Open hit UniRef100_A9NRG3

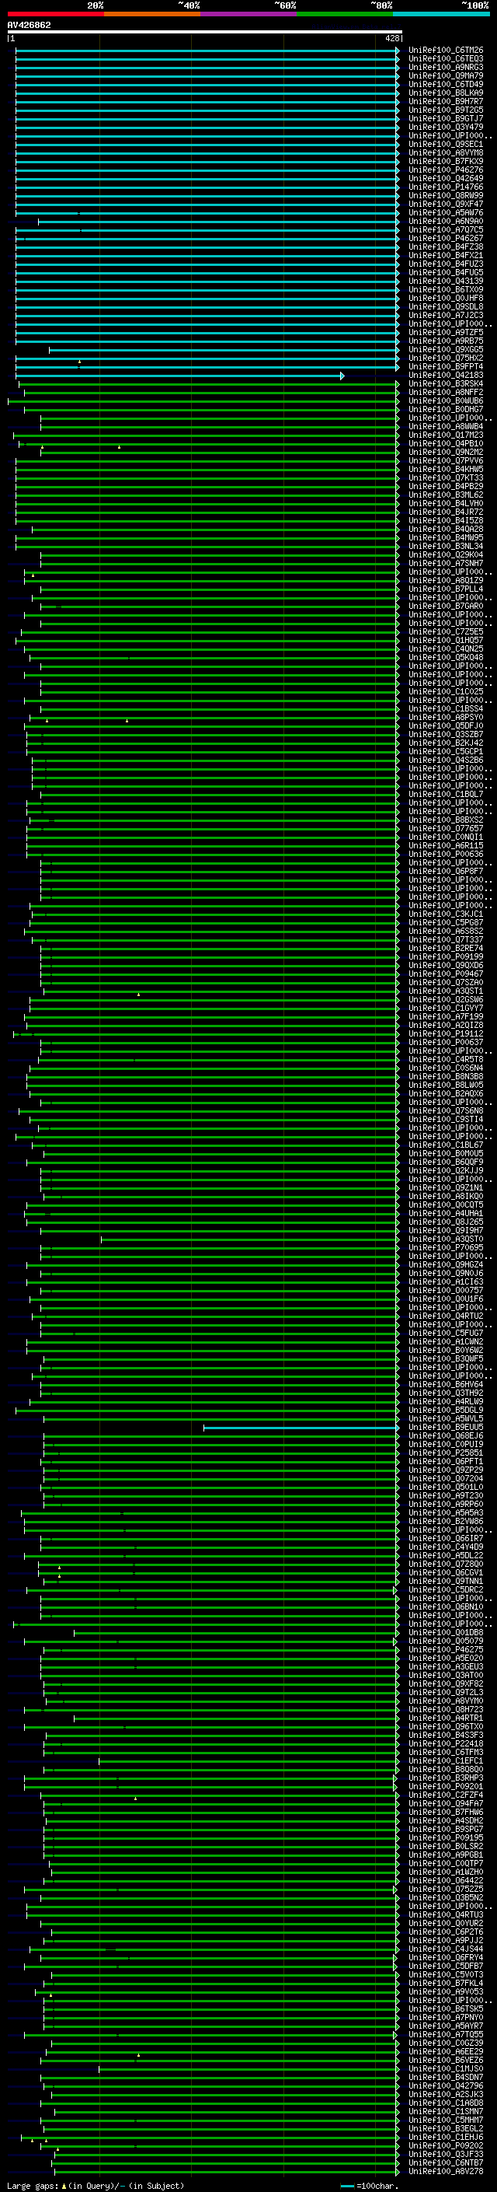446,67
